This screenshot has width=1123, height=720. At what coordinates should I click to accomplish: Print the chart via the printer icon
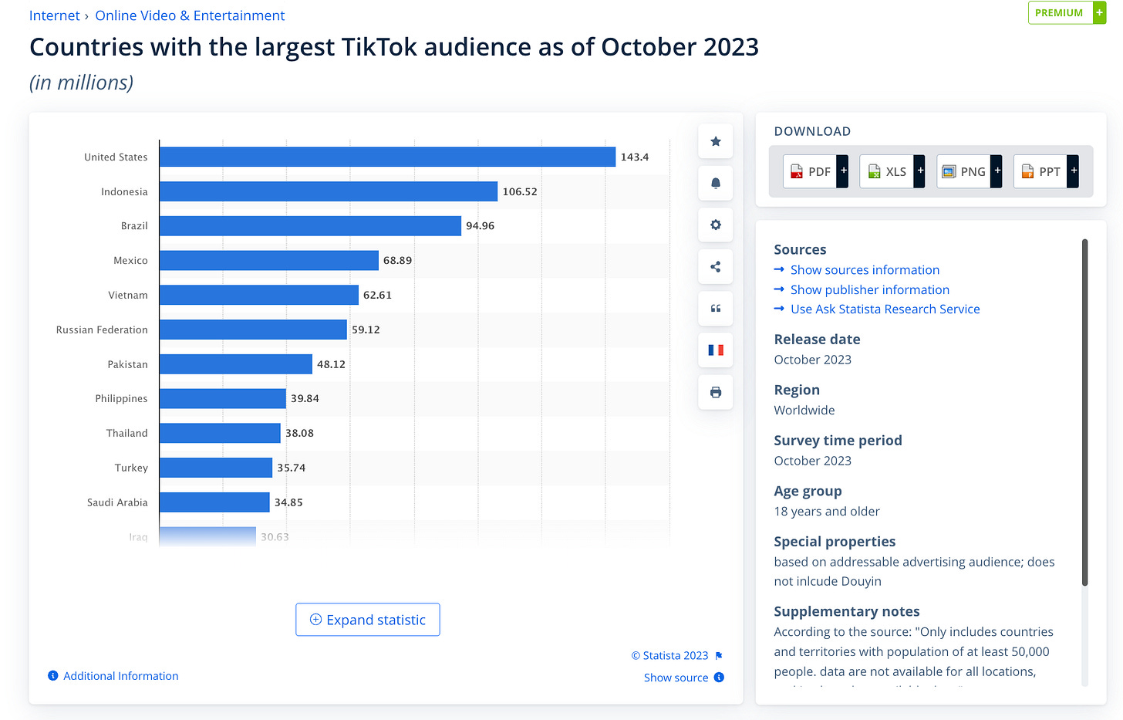[715, 391]
